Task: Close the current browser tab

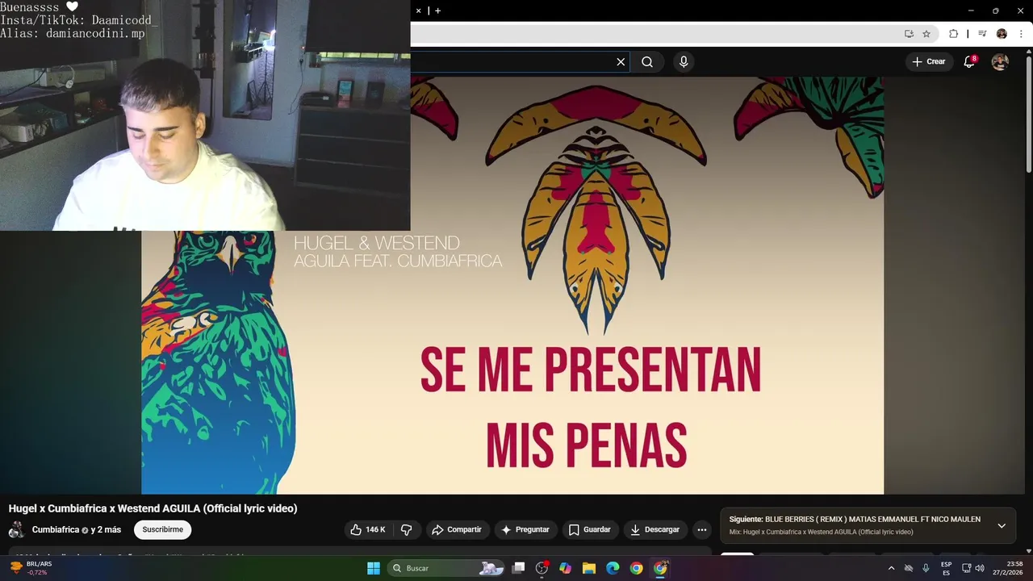Action: tap(418, 10)
